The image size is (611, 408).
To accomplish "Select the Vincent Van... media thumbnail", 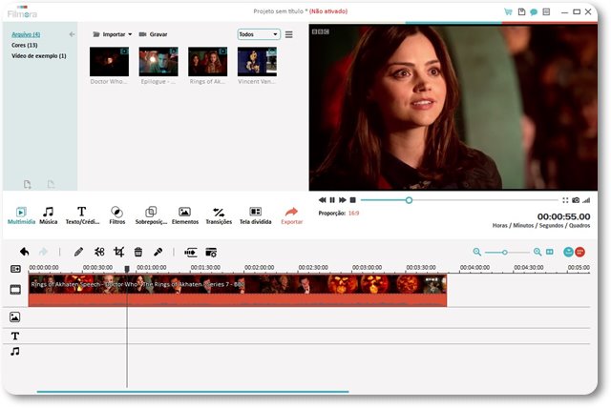I will click(x=257, y=62).
